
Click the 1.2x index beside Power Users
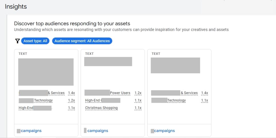(138, 93)
